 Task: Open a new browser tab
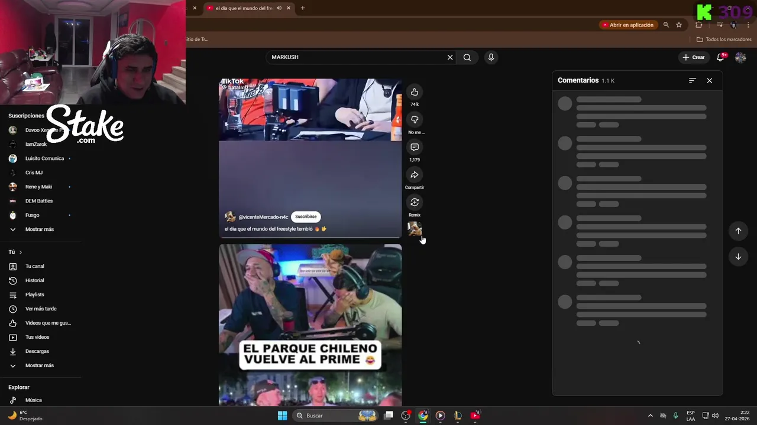pyautogui.click(x=303, y=8)
